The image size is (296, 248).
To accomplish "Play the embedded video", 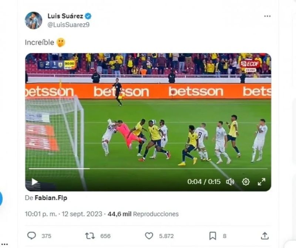I will 34,182.
